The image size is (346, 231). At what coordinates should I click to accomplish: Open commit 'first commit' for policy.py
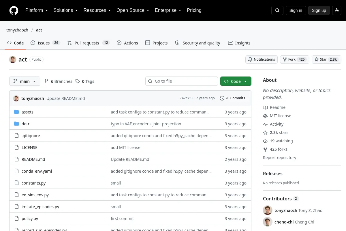pyautogui.click(x=122, y=219)
